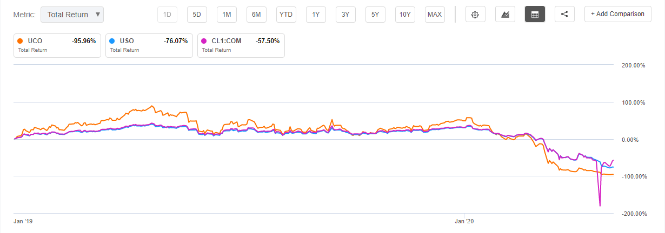Click the orange UCO legend dot

(x=20, y=40)
